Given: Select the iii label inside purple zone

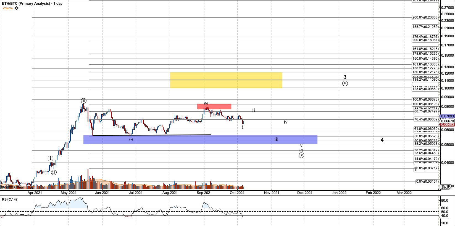Looking at the screenshot, I should [x=276, y=139].
